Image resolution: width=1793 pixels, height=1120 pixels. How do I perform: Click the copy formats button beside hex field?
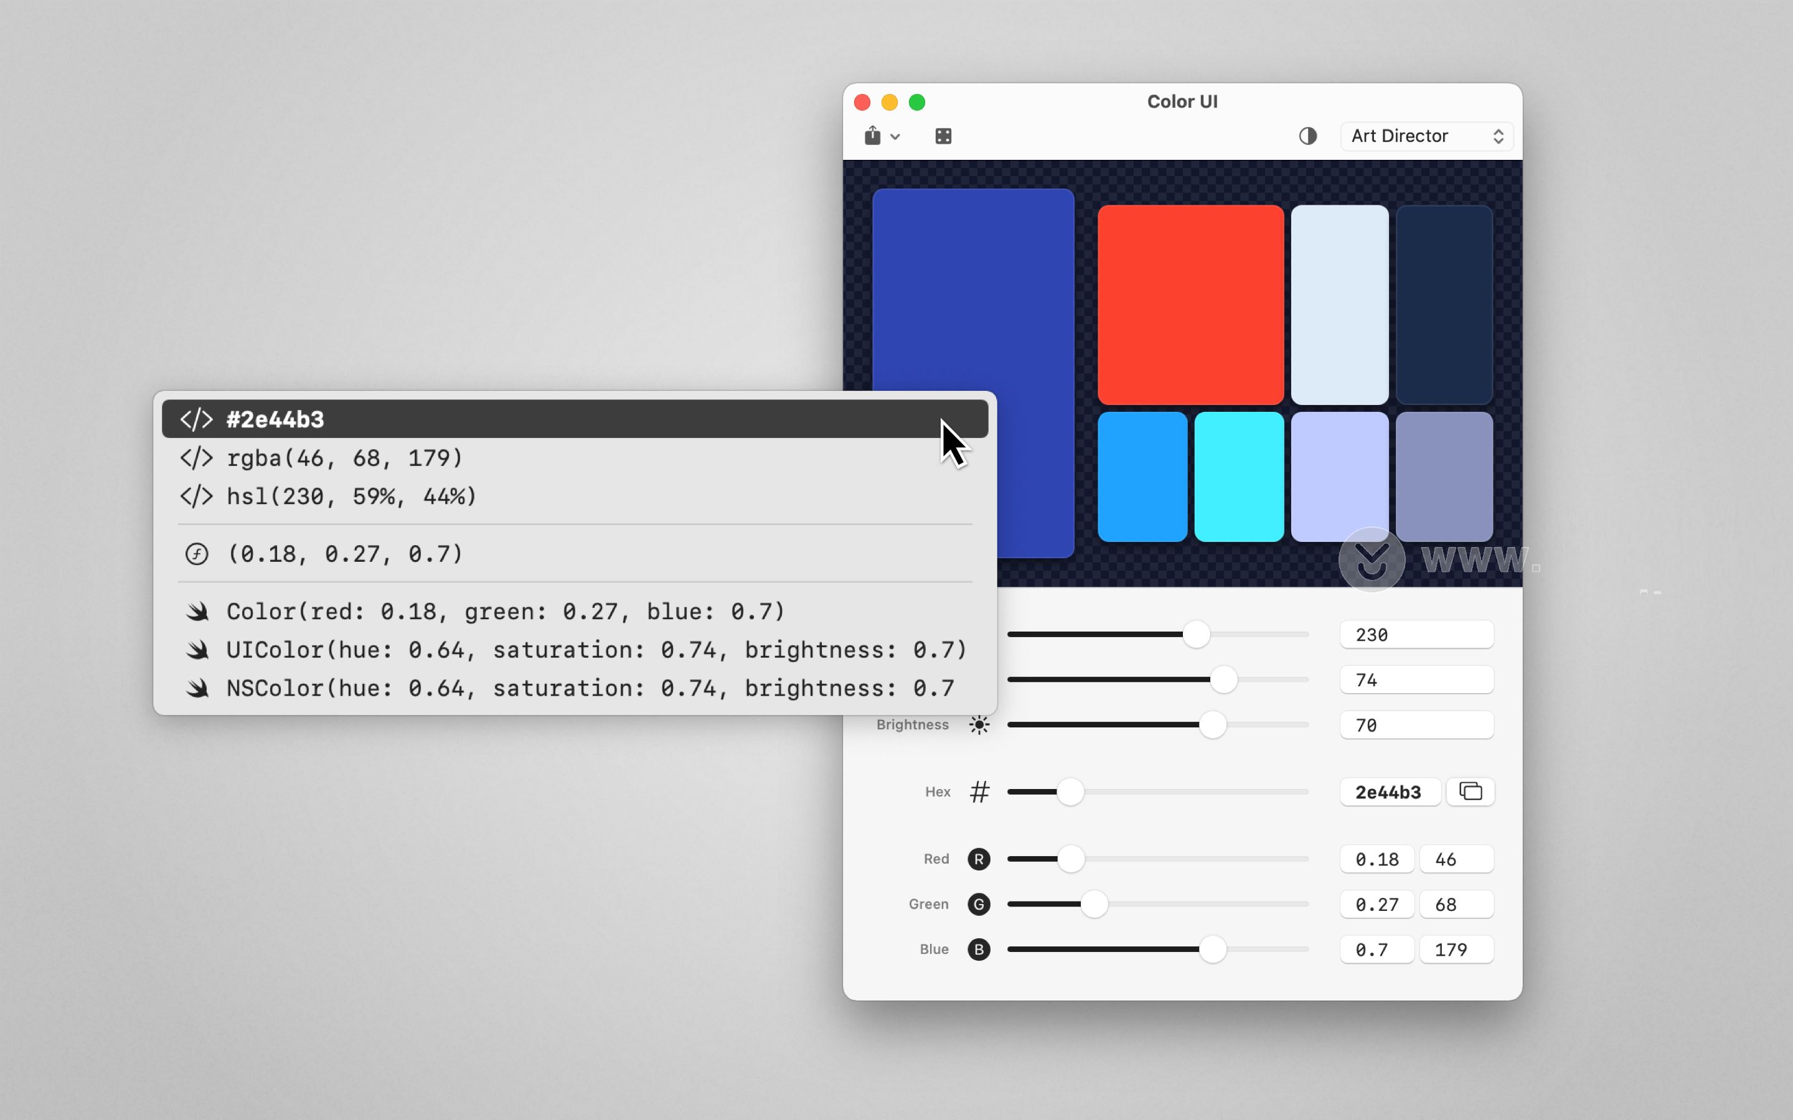(x=1471, y=791)
